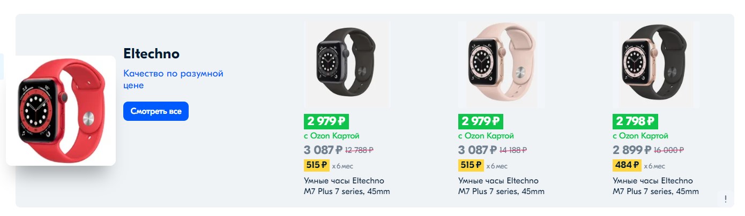This screenshot has height=216, width=745.
Task: Open the gold case black band watch image
Action: tap(655, 65)
